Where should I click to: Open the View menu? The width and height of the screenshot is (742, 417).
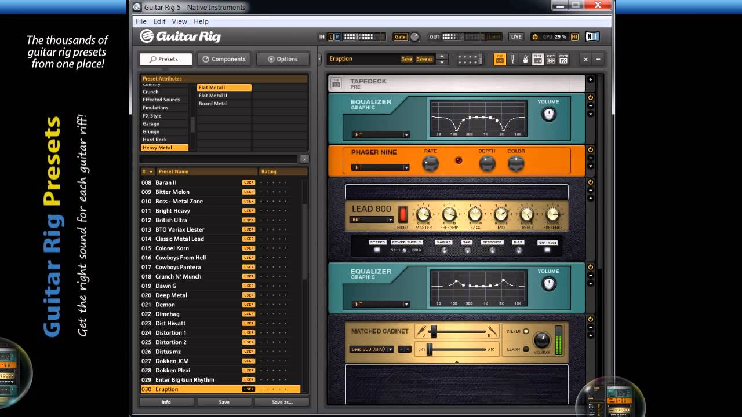(179, 21)
